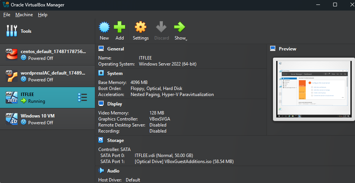The width and height of the screenshot is (355, 183).
Task: Select the centos_default VM entry name
Action: point(53,52)
